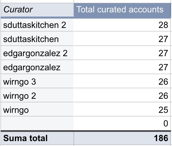
Task: Select the wirngo curator cell
Action: click(x=37, y=109)
